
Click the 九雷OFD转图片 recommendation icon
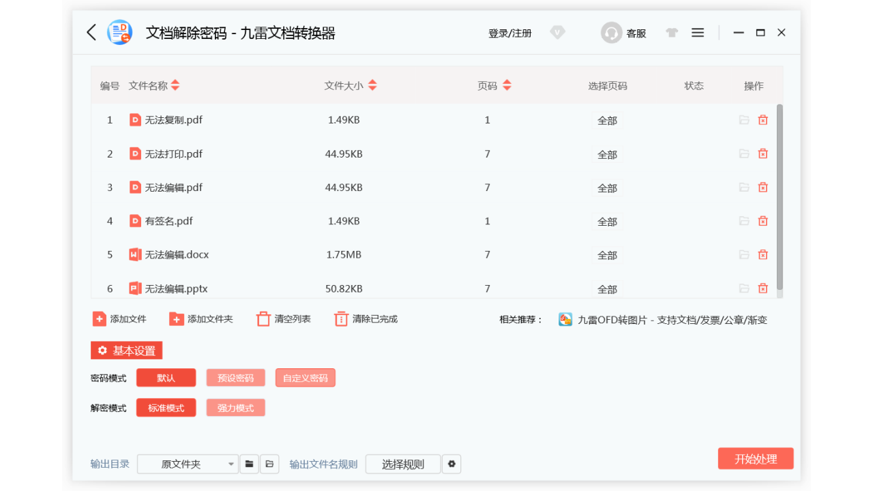(x=565, y=319)
